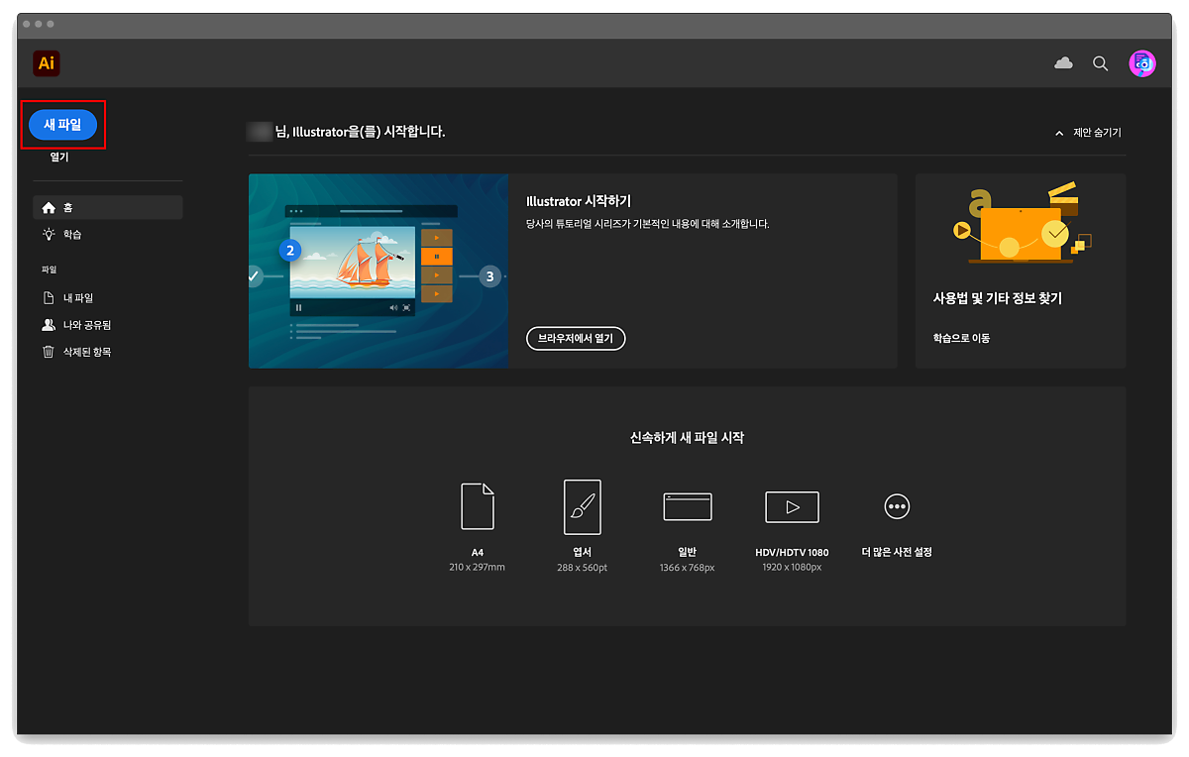Screen dimensions: 1189x757
Task: Click the search magnifier icon
Action: pos(1100,63)
